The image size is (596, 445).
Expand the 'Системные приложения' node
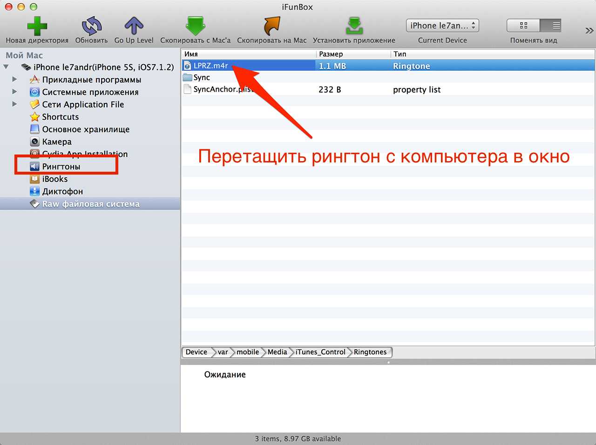click(x=15, y=92)
